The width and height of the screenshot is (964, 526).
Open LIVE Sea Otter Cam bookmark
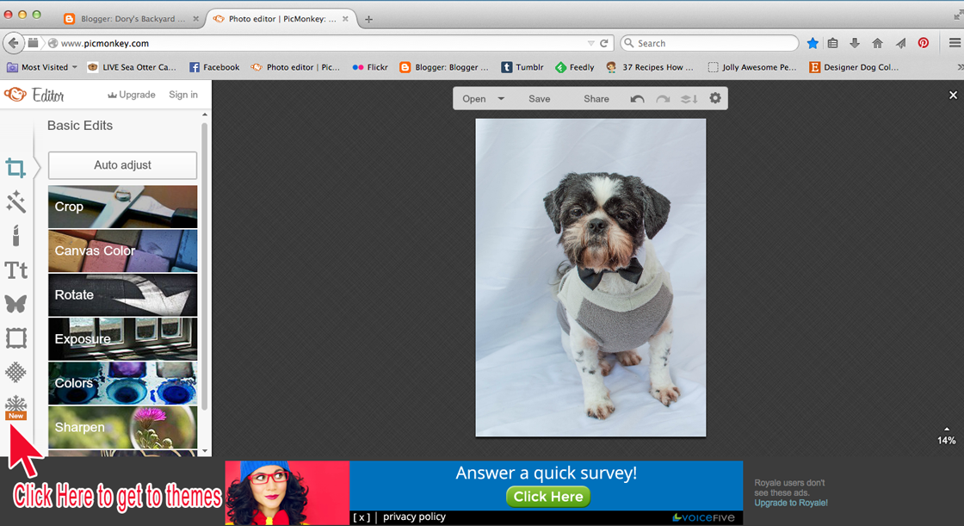[132, 67]
